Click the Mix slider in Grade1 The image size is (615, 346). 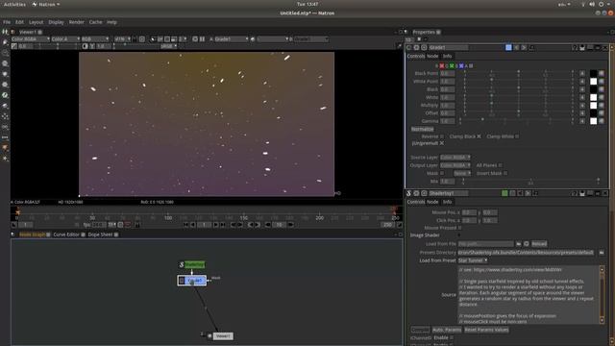coord(530,181)
